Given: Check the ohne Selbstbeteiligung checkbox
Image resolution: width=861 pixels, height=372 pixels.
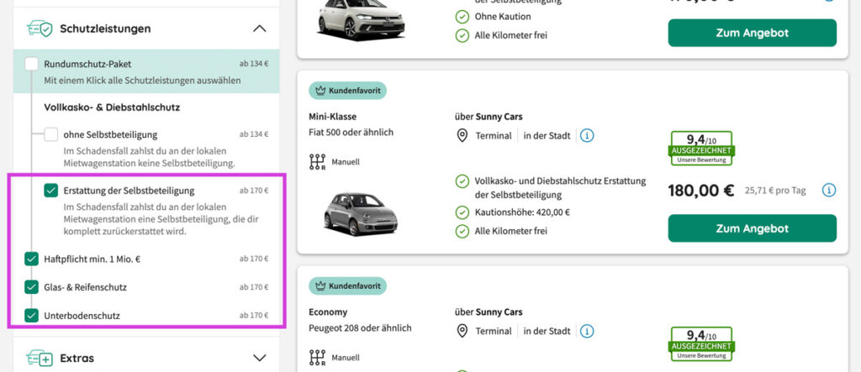Looking at the screenshot, I should [x=51, y=134].
